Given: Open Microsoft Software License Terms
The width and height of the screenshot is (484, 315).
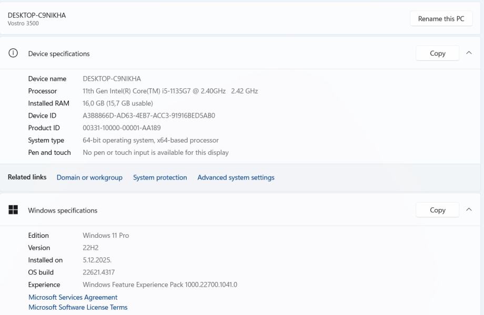Looking at the screenshot, I should [78, 307].
